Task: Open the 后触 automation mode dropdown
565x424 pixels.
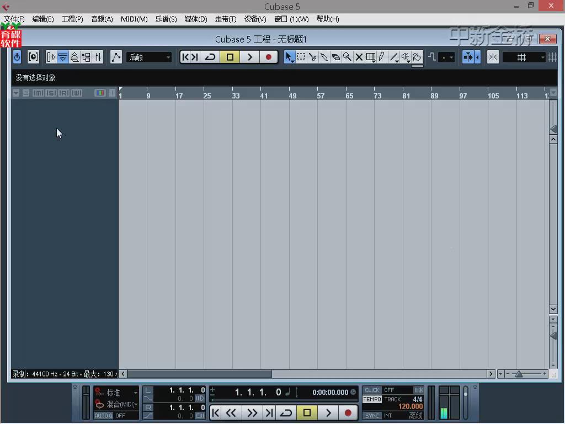Action: pos(149,57)
